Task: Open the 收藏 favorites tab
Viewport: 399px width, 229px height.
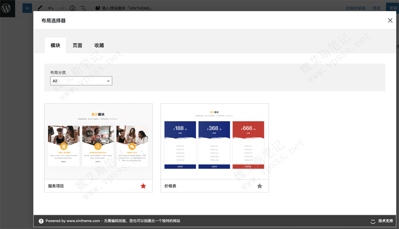Action: 99,45
